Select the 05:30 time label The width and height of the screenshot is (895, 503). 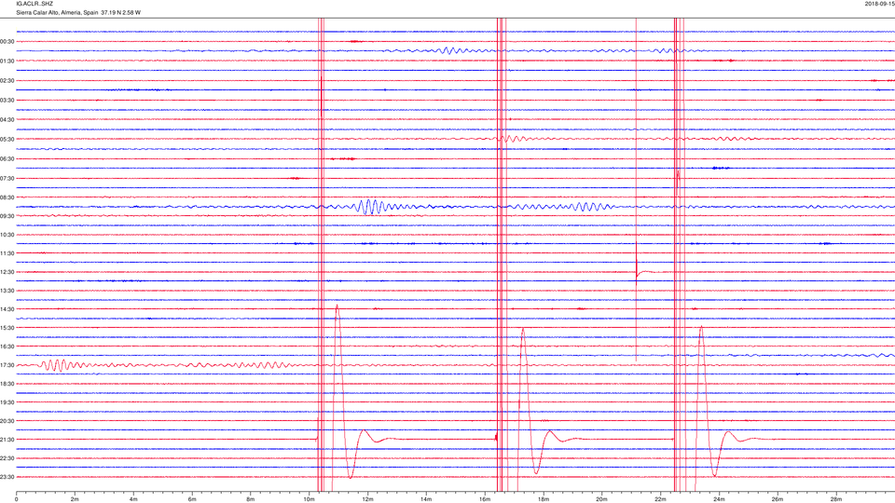click(7, 139)
